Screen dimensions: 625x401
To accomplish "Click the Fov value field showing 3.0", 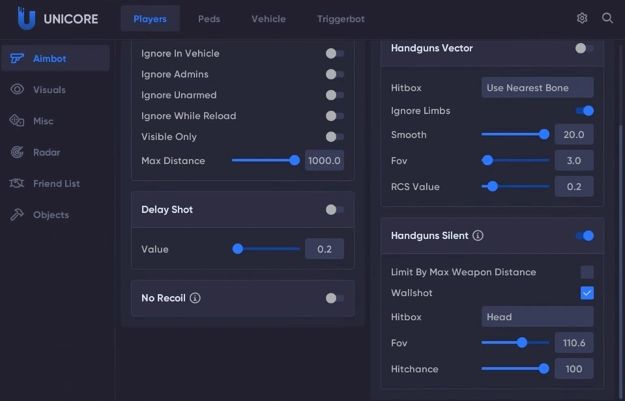I will [574, 161].
